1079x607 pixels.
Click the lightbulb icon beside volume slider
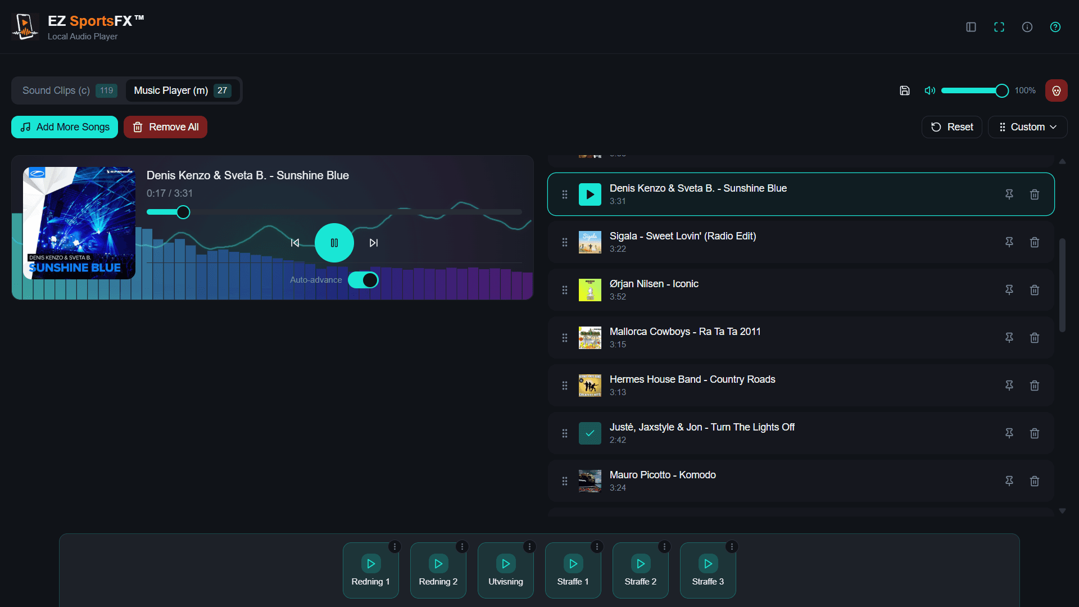[1057, 90]
